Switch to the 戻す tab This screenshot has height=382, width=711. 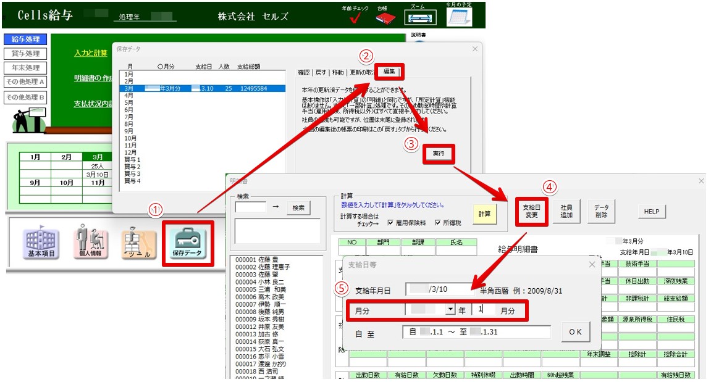click(x=321, y=72)
